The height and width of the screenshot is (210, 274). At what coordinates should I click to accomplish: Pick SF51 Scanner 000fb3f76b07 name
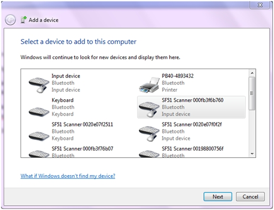tap(82, 149)
